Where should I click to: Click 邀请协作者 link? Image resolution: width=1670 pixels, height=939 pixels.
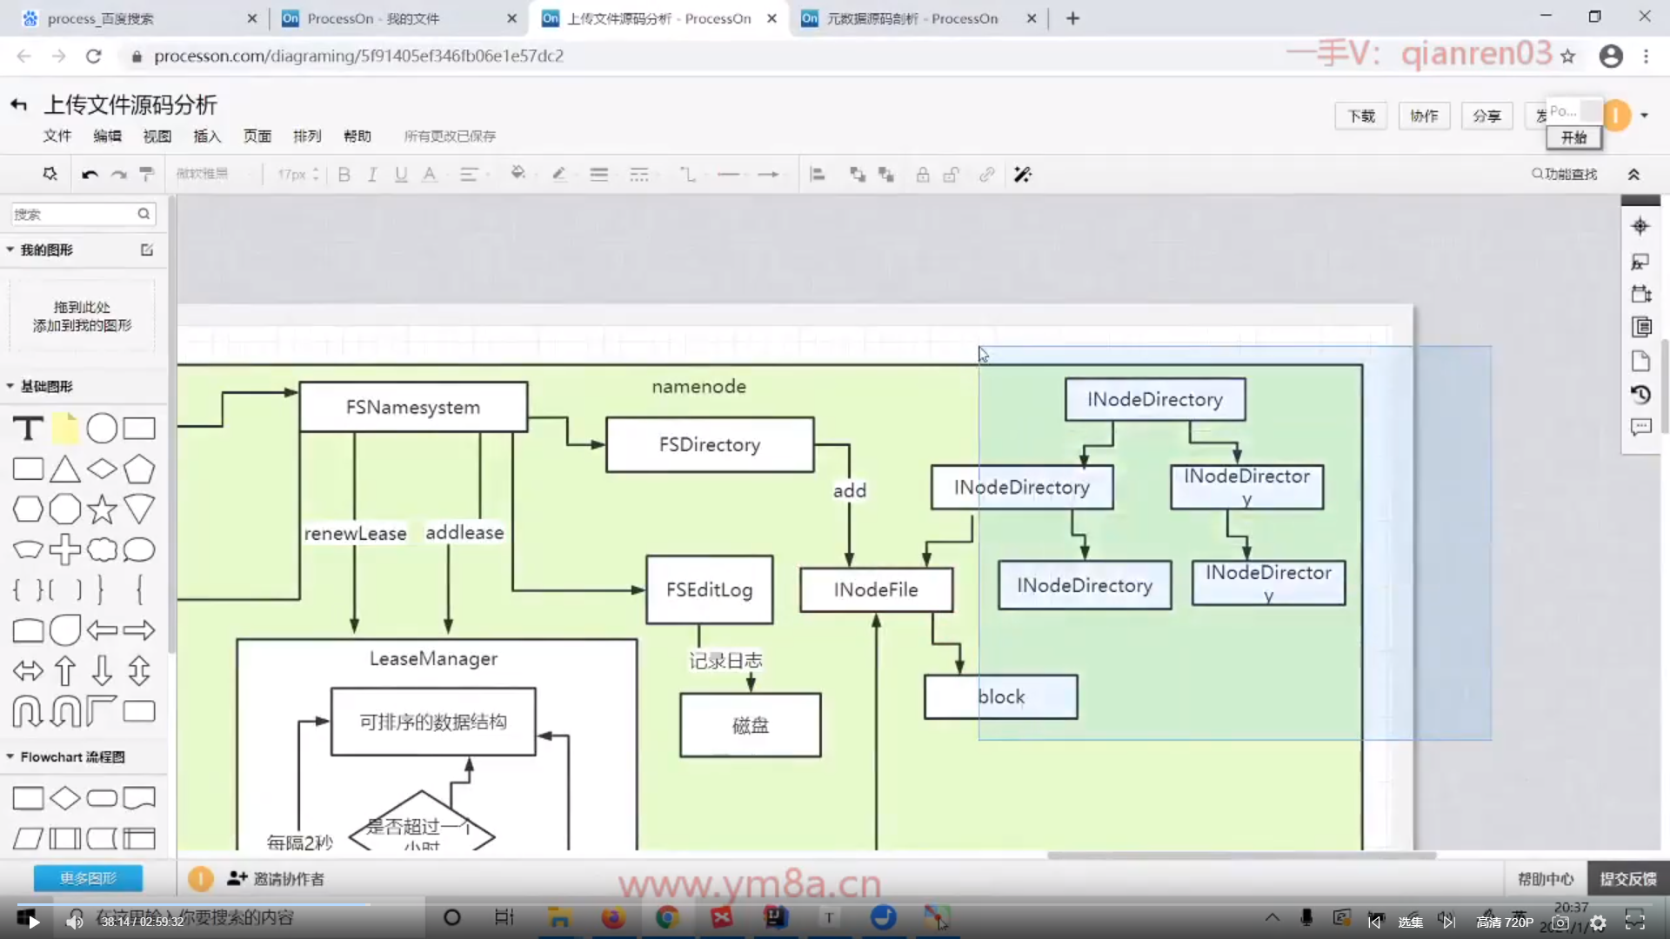click(x=276, y=879)
